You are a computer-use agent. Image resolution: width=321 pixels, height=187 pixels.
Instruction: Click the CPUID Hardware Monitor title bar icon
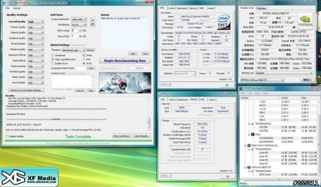pyautogui.click(x=241, y=88)
